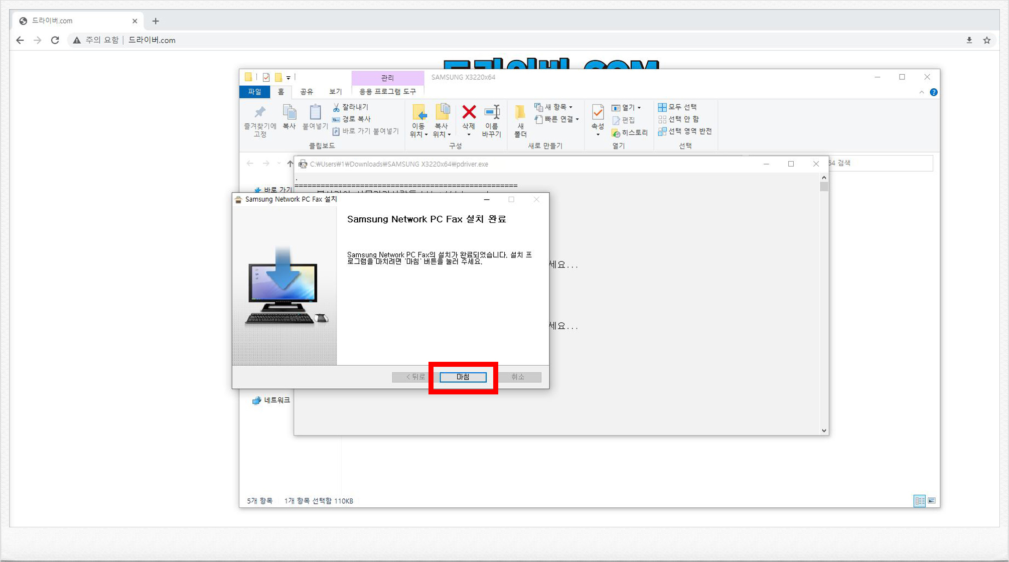This screenshot has width=1009, height=562.
Task: Click the New Folder icon
Action: 520,112
